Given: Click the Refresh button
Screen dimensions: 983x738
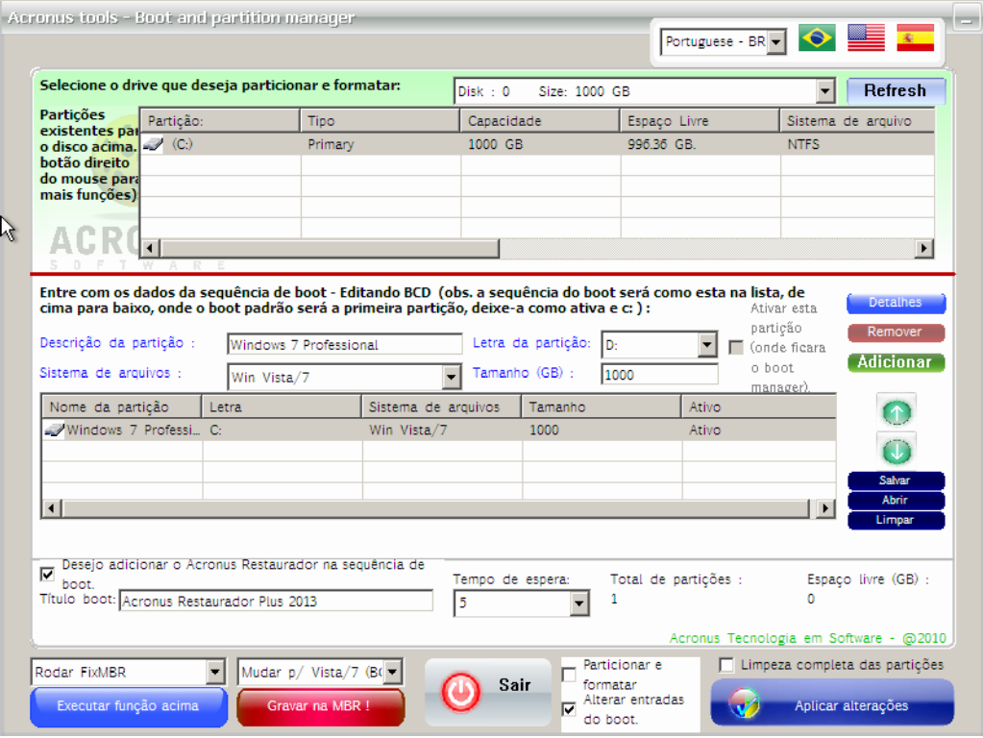Looking at the screenshot, I should click(896, 91).
